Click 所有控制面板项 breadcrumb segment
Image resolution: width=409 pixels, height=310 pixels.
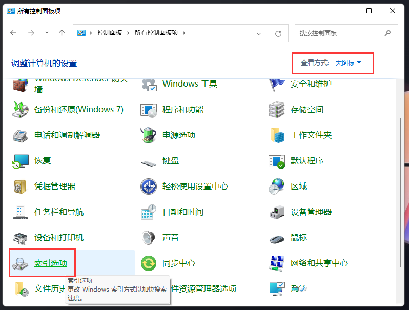[x=156, y=33]
